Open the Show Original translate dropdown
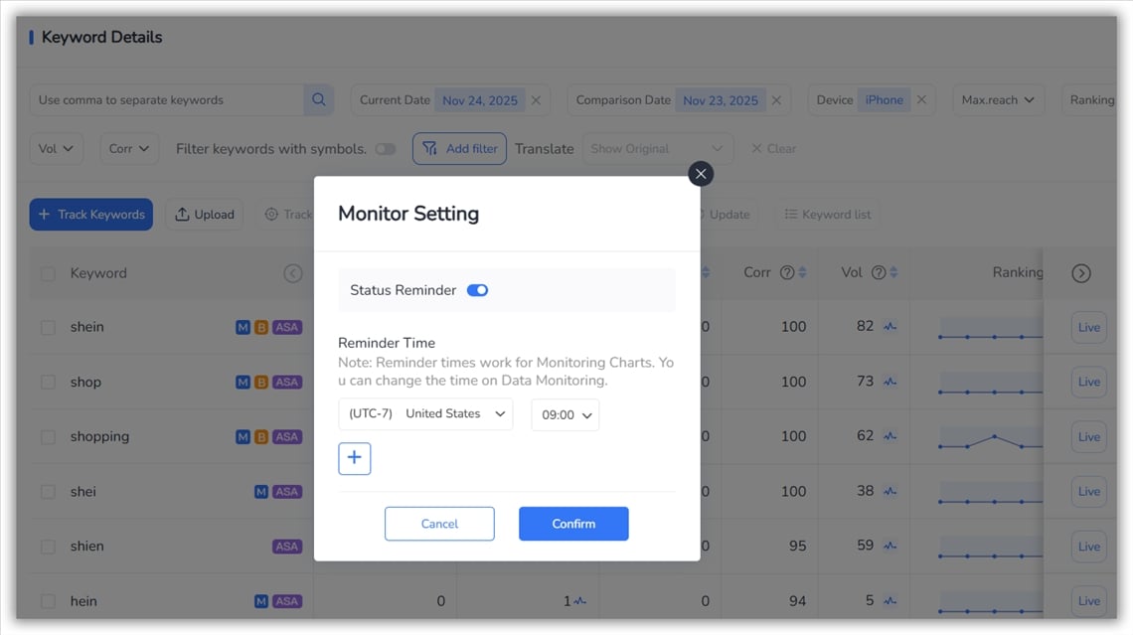The width and height of the screenshot is (1133, 635). tap(656, 149)
